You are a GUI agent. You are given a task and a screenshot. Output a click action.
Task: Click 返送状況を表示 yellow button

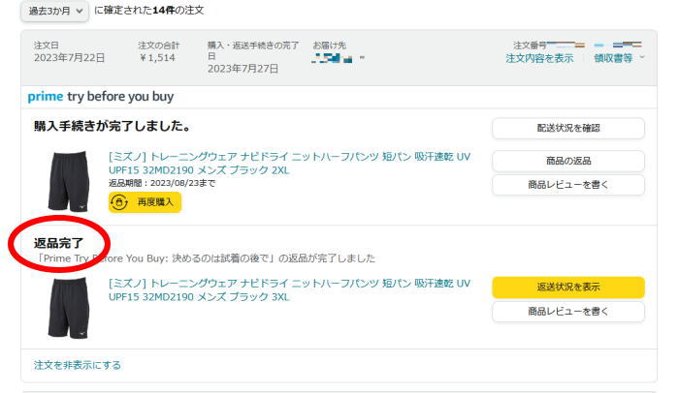568,287
